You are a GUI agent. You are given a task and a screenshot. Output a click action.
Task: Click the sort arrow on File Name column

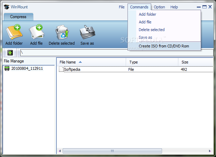(x=80, y=62)
